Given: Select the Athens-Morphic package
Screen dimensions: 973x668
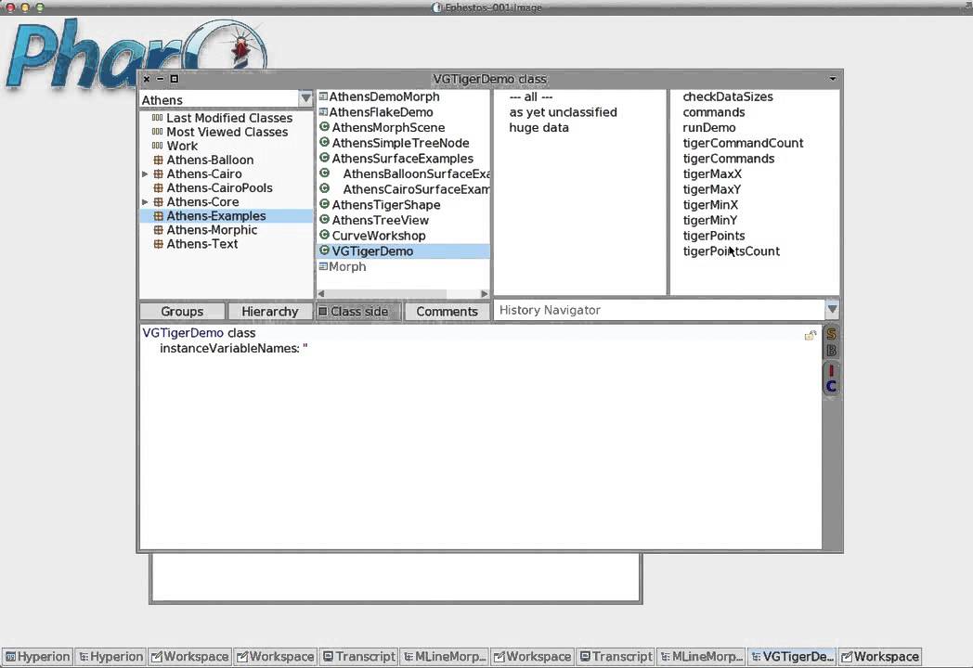Looking at the screenshot, I should pyautogui.click(x=212, y=230).
